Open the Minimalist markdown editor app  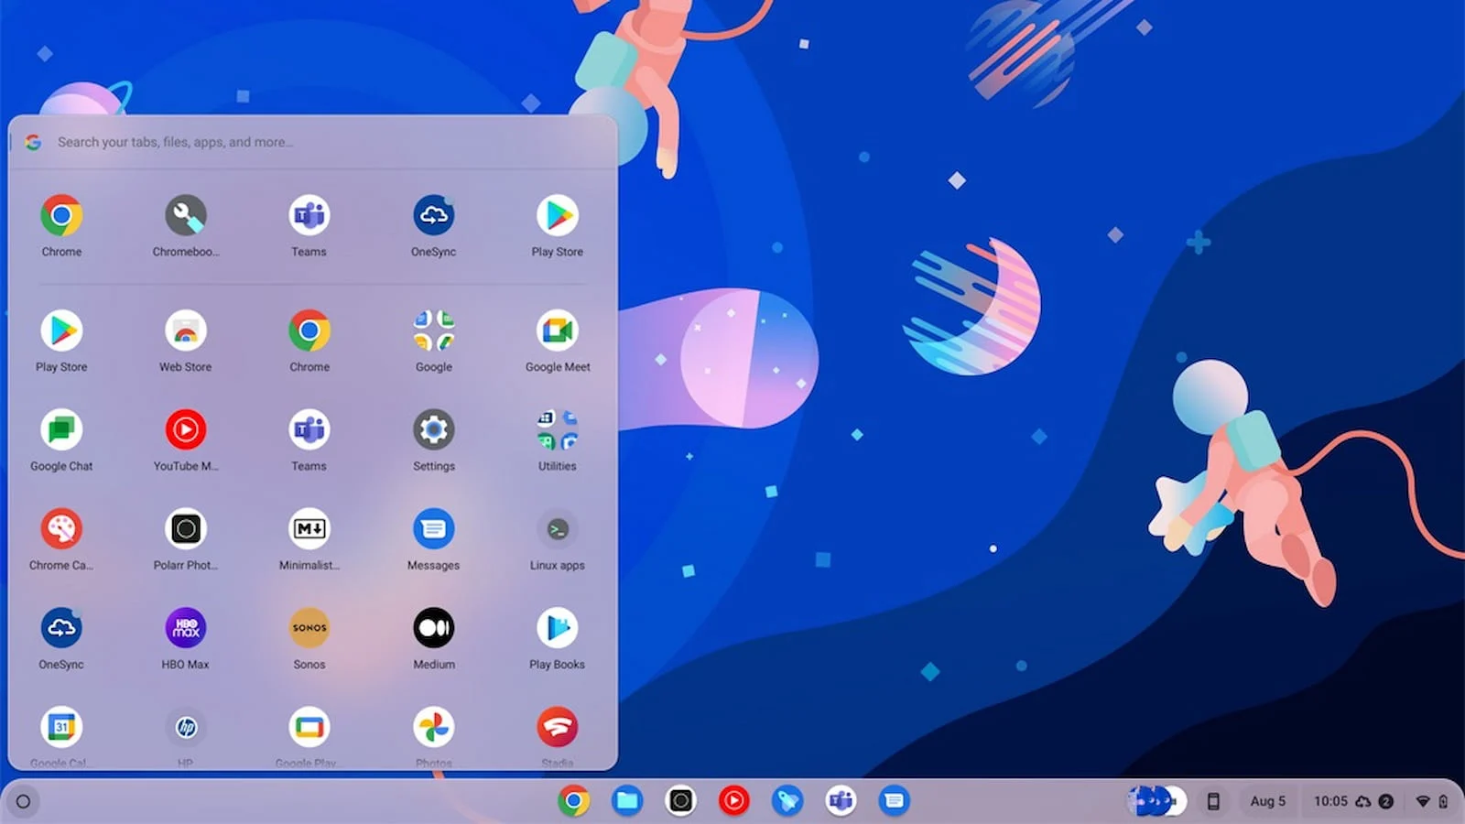309,529
